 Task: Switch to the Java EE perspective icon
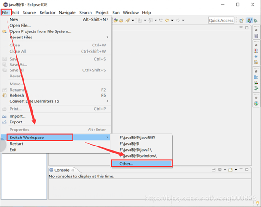click(249, 21)
